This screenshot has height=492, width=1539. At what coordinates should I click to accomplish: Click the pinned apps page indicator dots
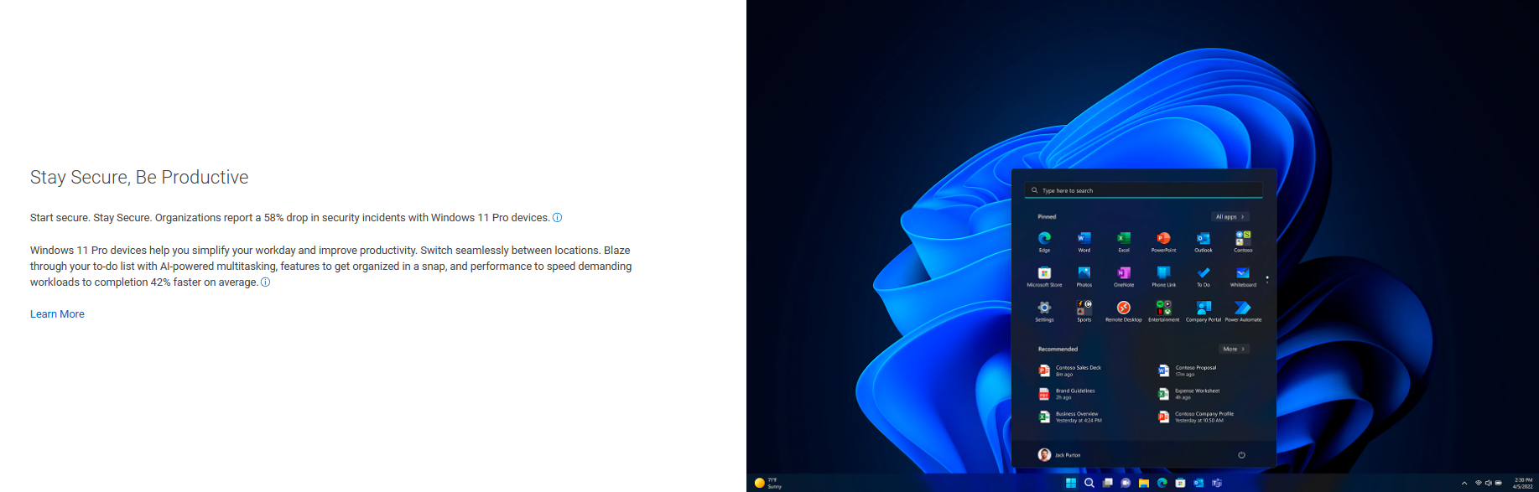tap(1267, 279)
